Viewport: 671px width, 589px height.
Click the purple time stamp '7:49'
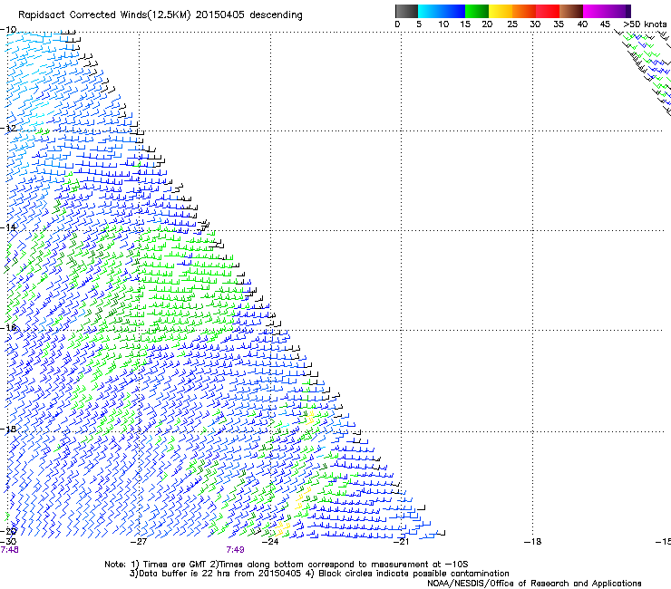click(236, 550)
